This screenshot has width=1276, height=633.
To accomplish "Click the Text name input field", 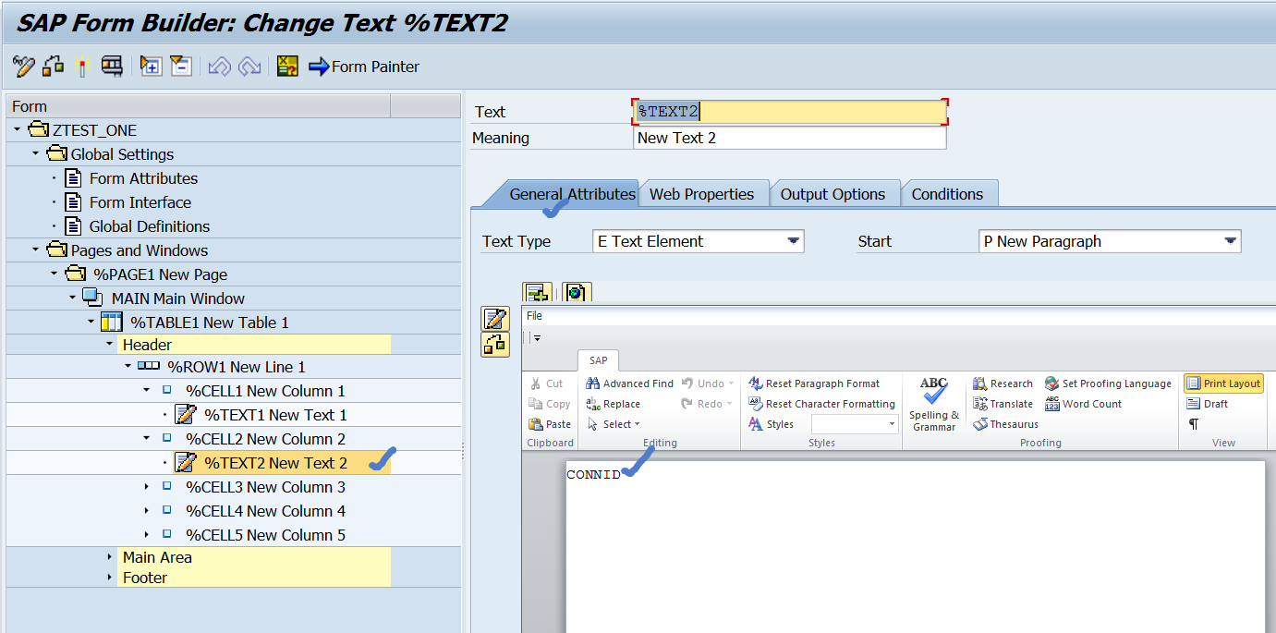I will (790, 112).
